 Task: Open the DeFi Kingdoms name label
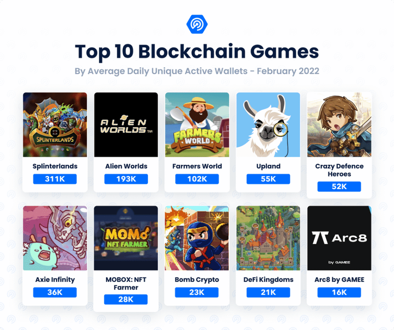(268, 280)
